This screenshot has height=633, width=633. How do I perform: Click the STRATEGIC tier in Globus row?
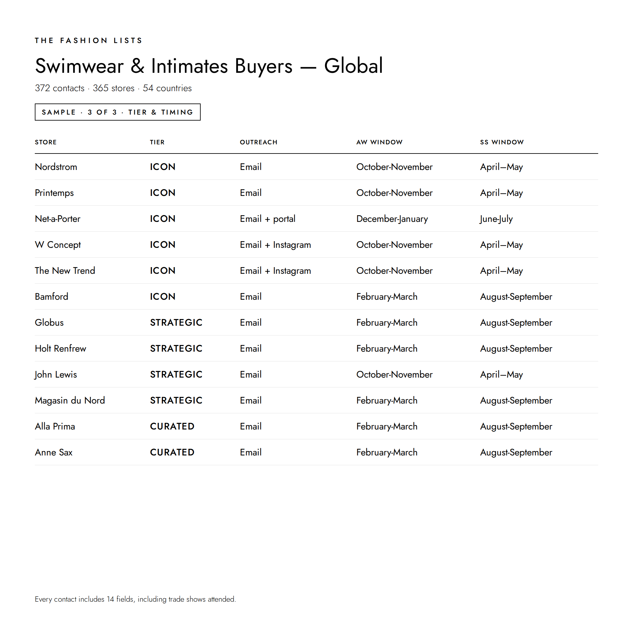(x=176, y=323)
